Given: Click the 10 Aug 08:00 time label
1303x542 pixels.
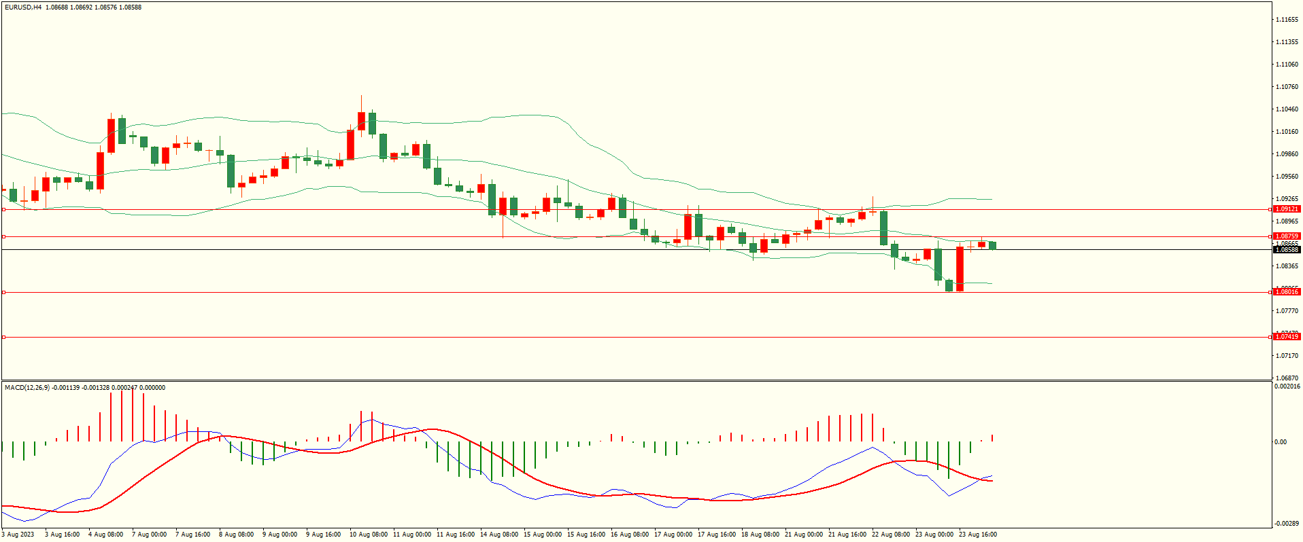Looking at the screenshot, I should 368,535.
